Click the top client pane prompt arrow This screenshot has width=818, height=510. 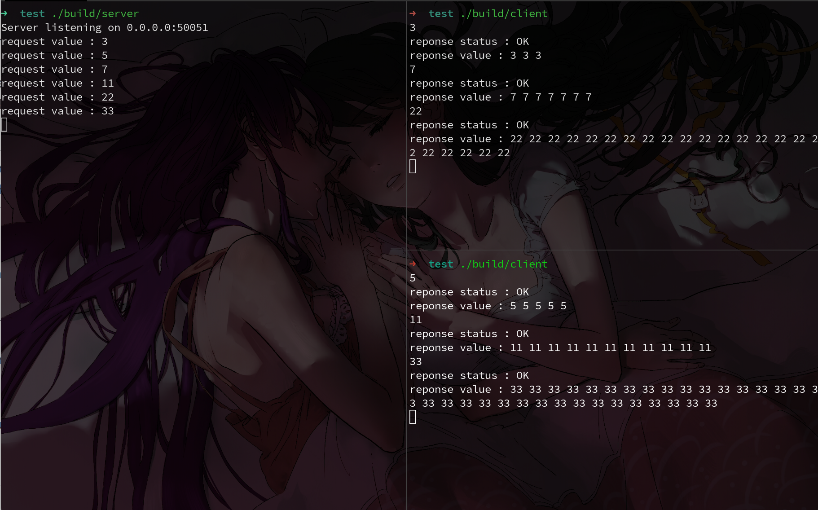[x=413, y=13]
